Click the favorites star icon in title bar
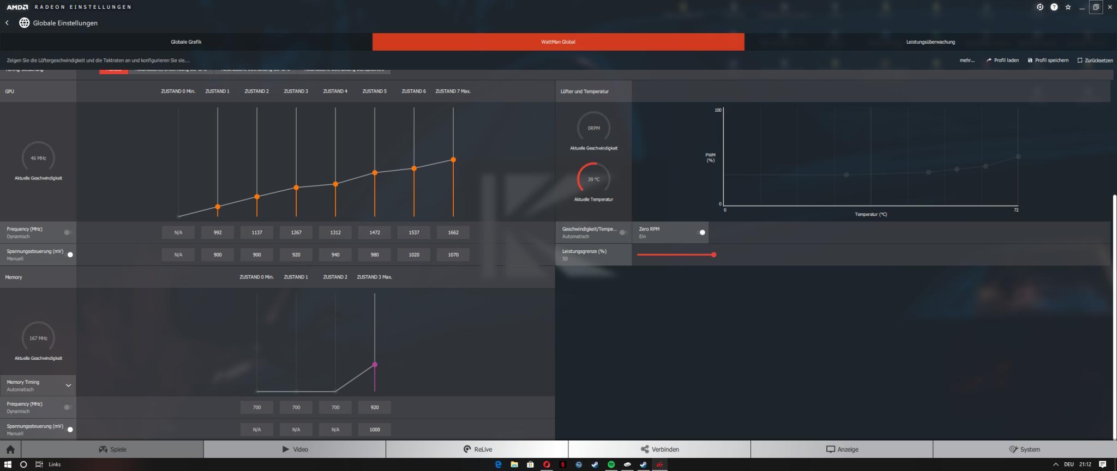 (1068, 7)
